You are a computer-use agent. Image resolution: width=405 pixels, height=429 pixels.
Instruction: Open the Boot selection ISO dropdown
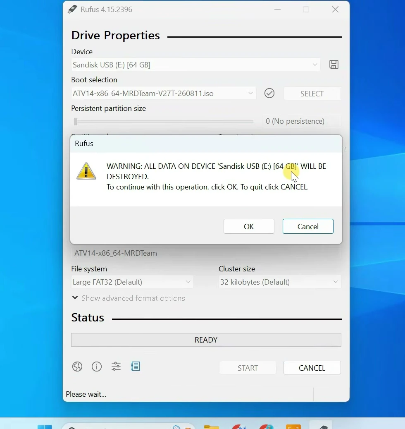click(163, 93)
